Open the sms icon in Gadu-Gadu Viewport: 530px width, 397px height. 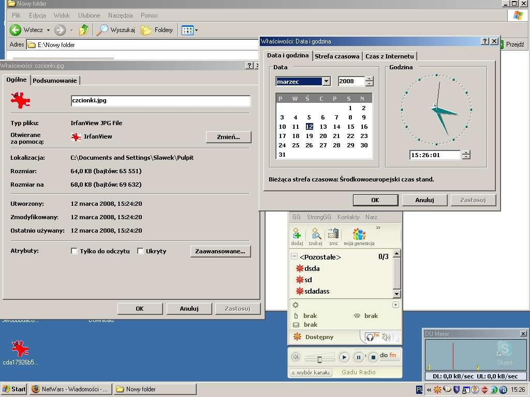tap(333, 237)
